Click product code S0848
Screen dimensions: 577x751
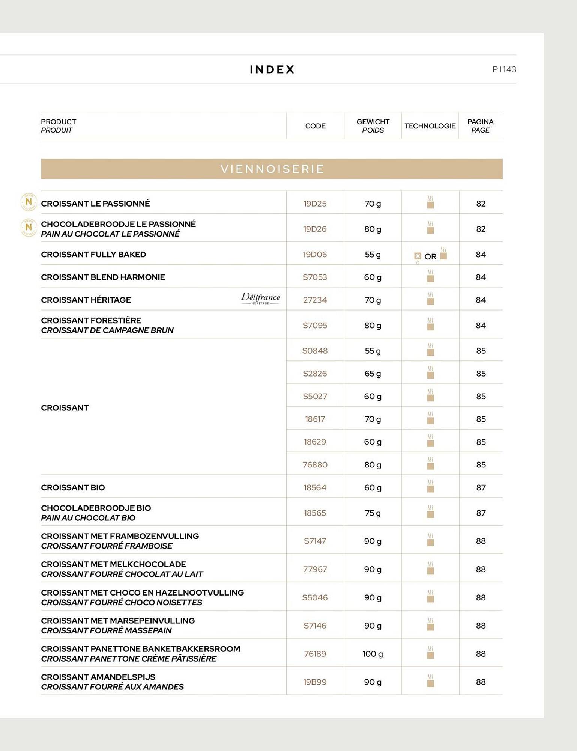point(315,351)
